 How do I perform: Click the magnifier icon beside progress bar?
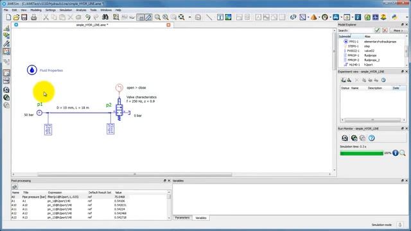(403, 153)
